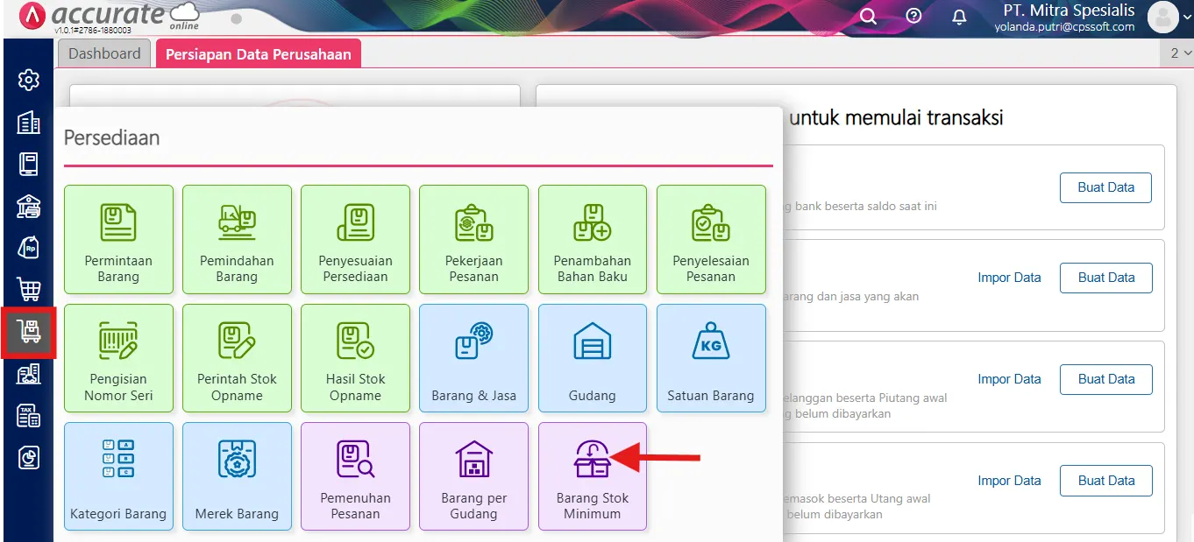This screenshot has width=1194, height=542.
Task: Open Barang & Jasa tile
Action: (x=473, y=358)
